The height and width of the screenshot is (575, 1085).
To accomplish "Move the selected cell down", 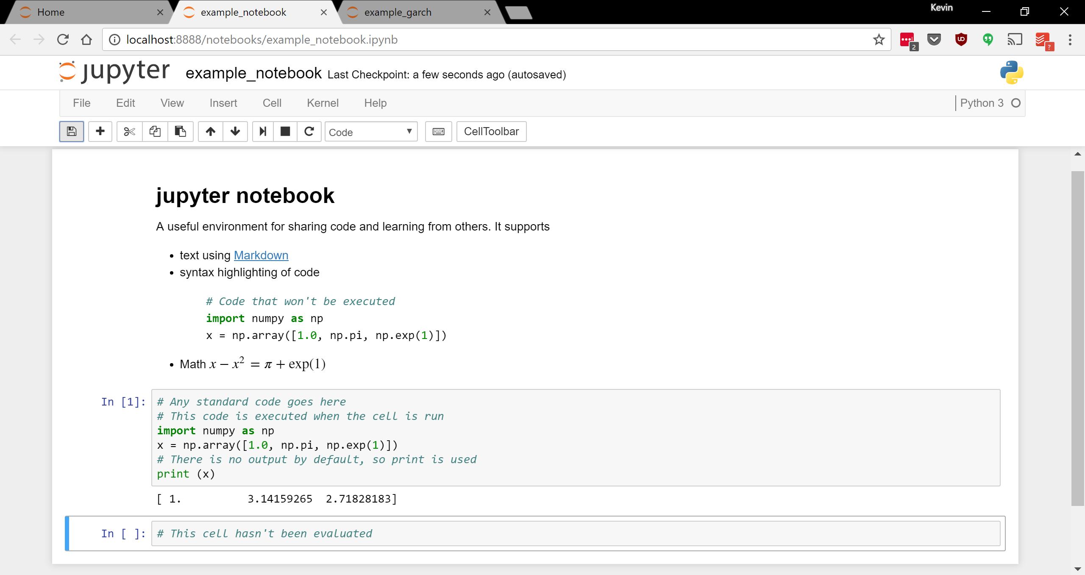I will [x=235, y=131].
